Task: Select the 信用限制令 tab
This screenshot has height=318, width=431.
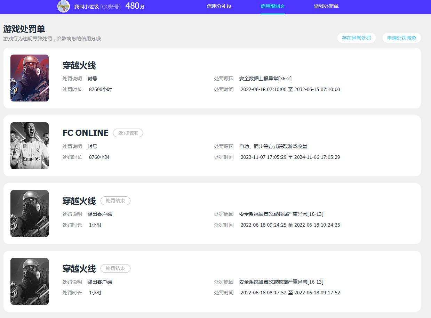Action: (273, 6)
